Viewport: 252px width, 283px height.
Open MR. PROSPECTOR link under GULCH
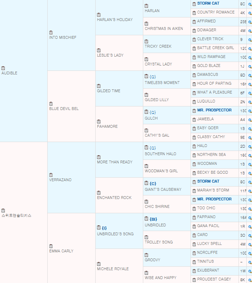(x=214, y=110)
